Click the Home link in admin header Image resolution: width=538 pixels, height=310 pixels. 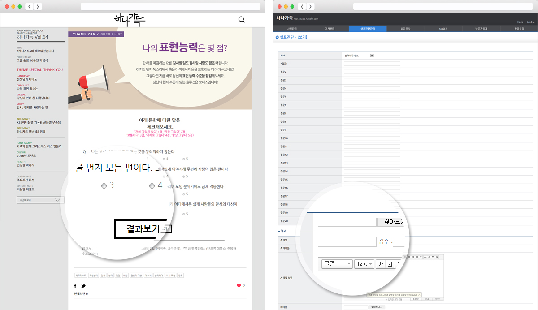point(520,22)
